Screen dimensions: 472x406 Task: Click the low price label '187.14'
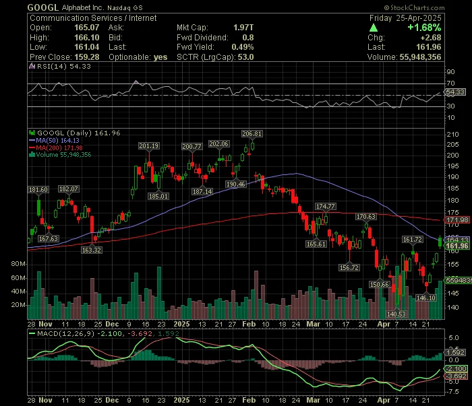[202, 191]
